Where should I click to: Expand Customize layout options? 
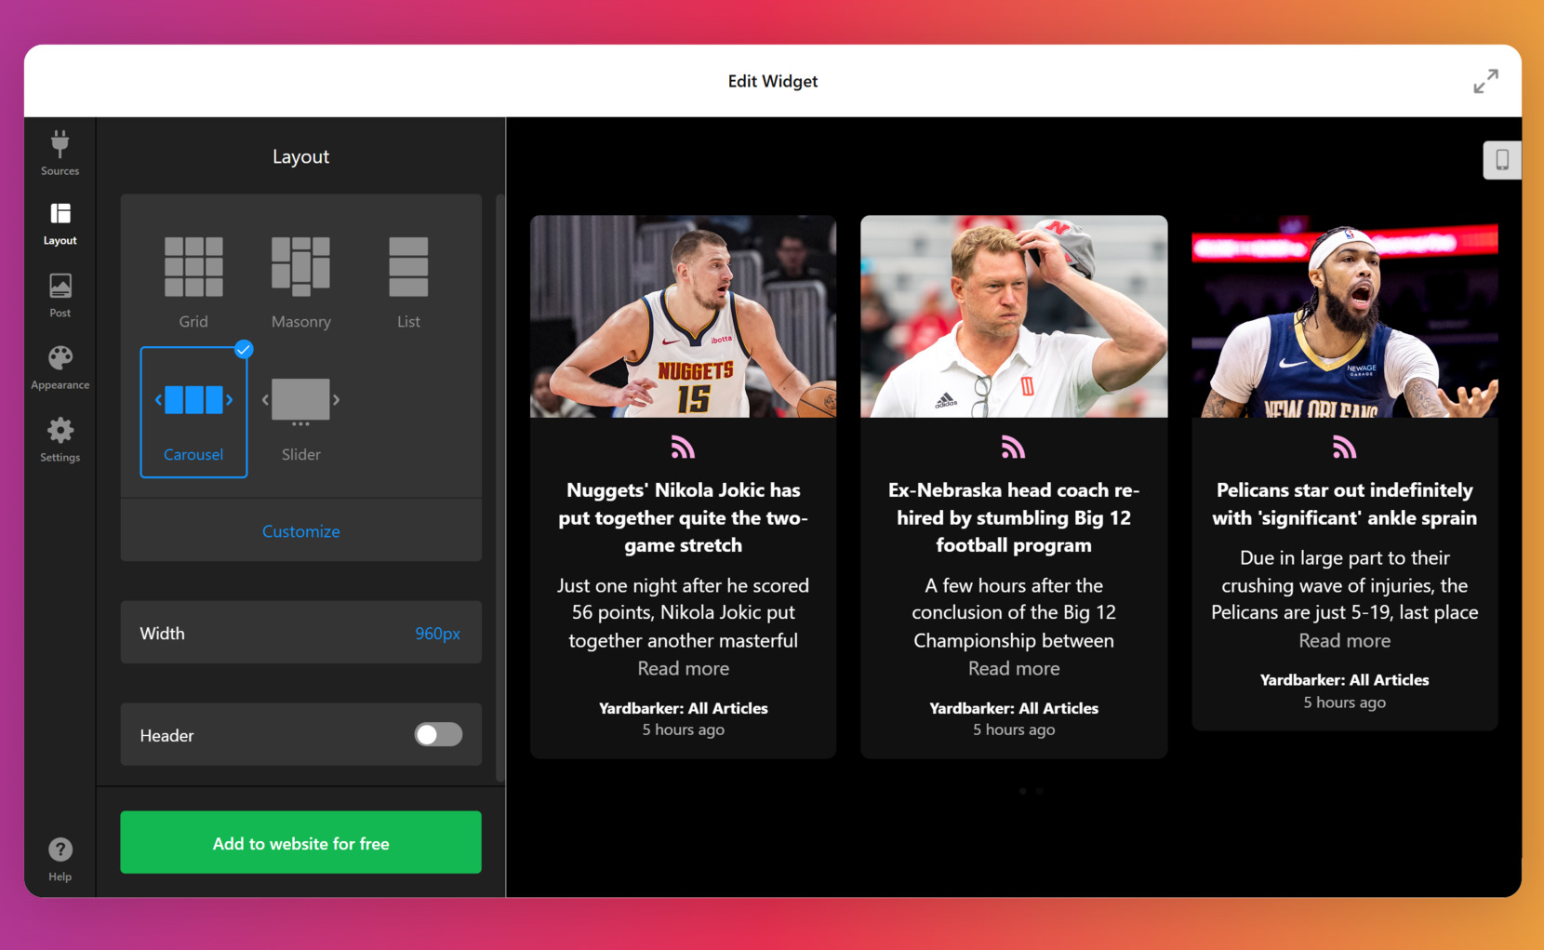point(300,531)
